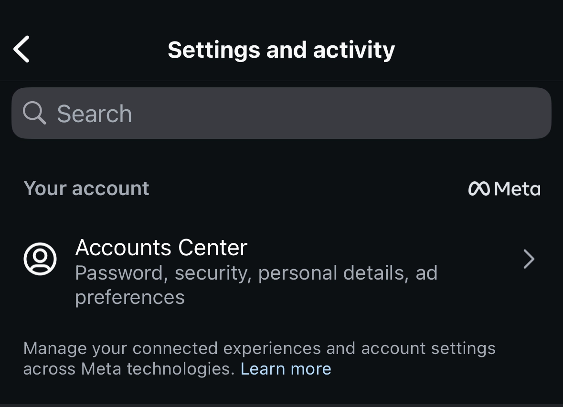Screen dimensions: 563x407
Task: Tap the Password, security, personal details subtitle
Action: click(x=241, y=273)
